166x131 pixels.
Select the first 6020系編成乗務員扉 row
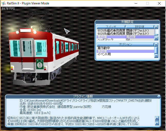125,31
